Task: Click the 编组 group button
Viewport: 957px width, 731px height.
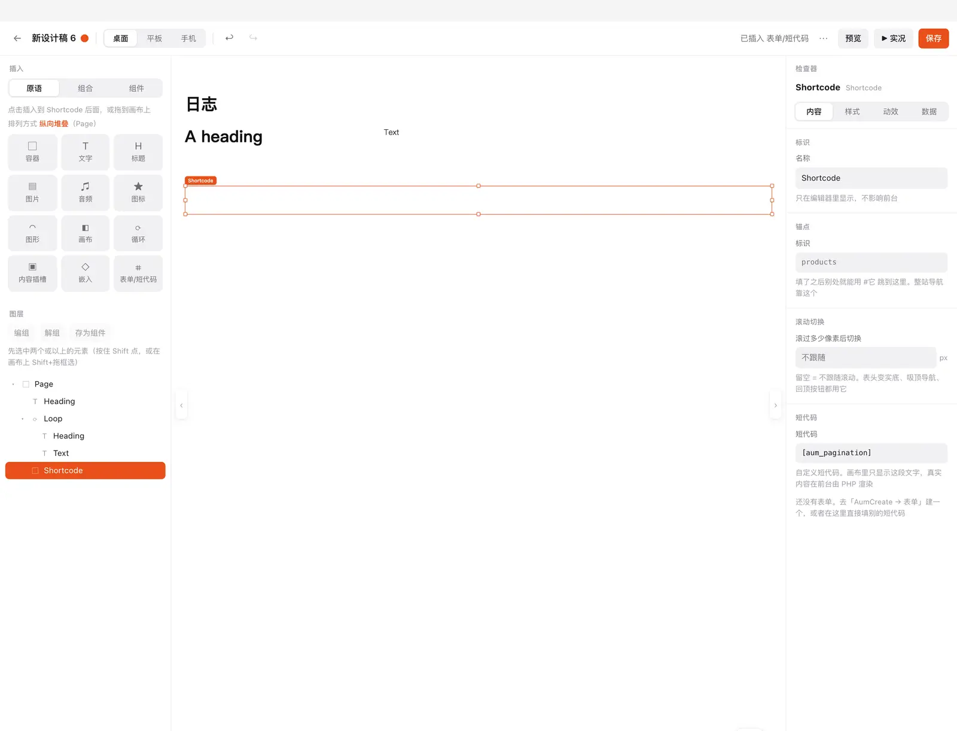Action: pyautogui.click(x=22, y=333)
